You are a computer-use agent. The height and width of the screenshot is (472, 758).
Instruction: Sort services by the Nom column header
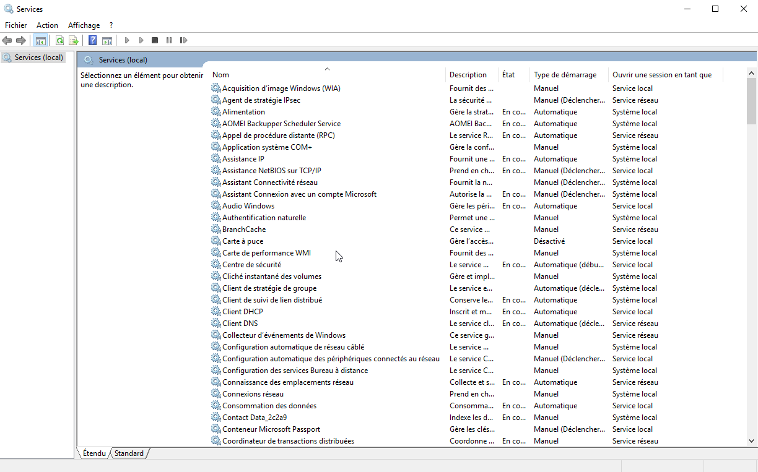pos(220,75)
